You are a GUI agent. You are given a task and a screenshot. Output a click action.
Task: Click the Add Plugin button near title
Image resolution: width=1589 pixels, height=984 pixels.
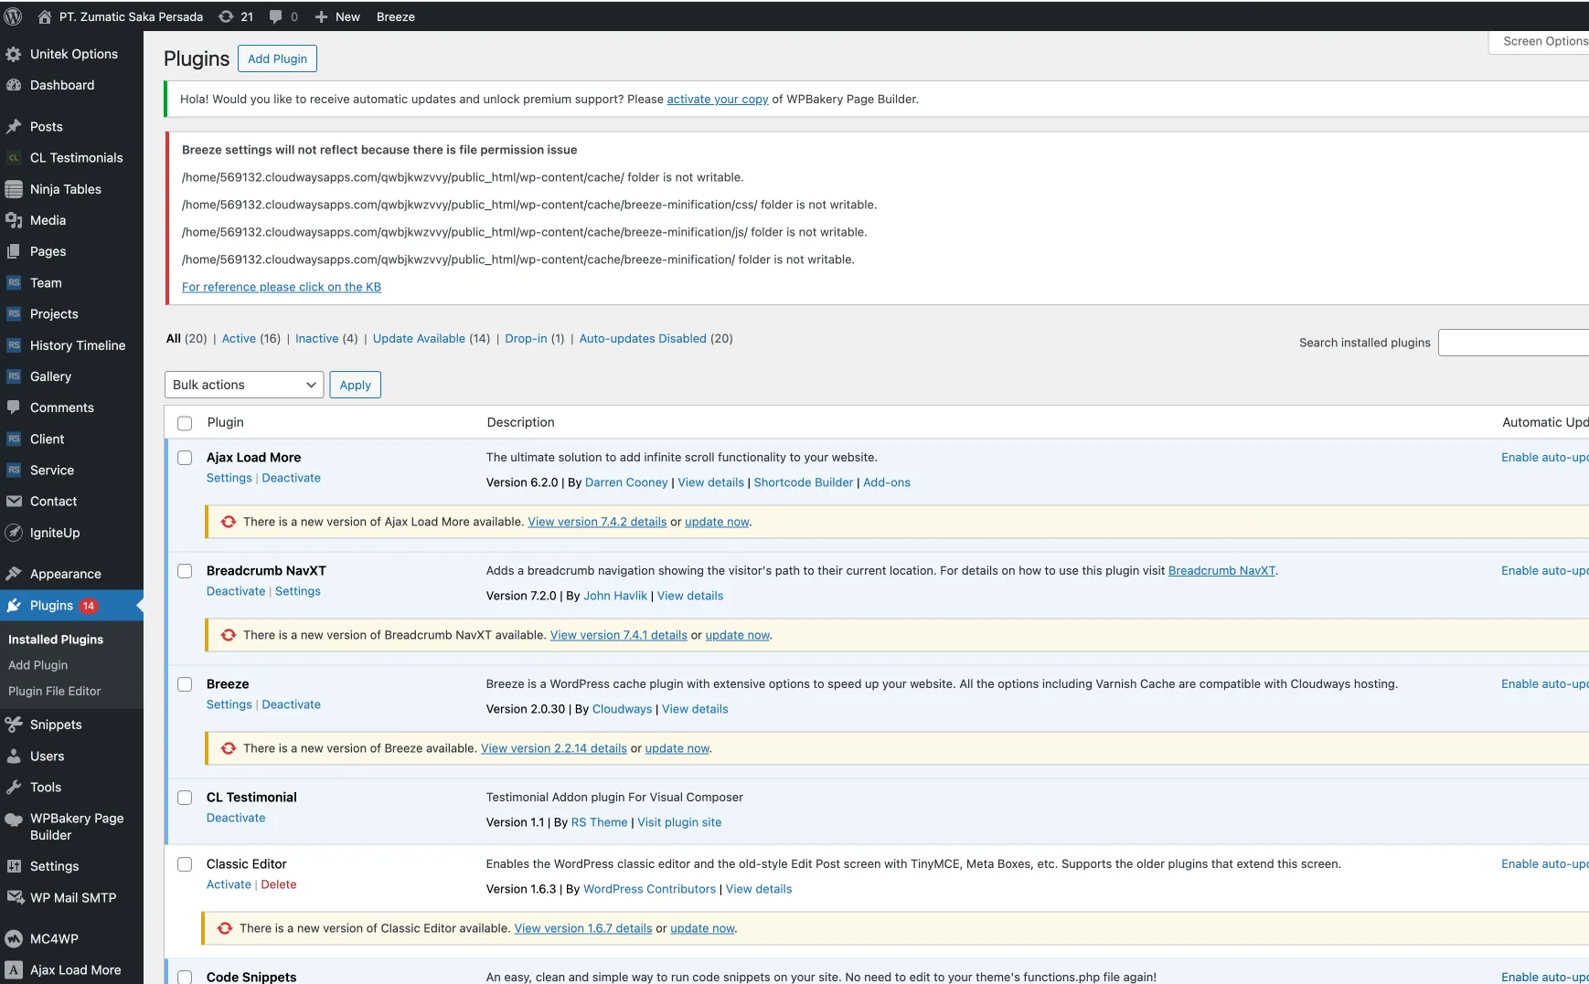(277, 58)
